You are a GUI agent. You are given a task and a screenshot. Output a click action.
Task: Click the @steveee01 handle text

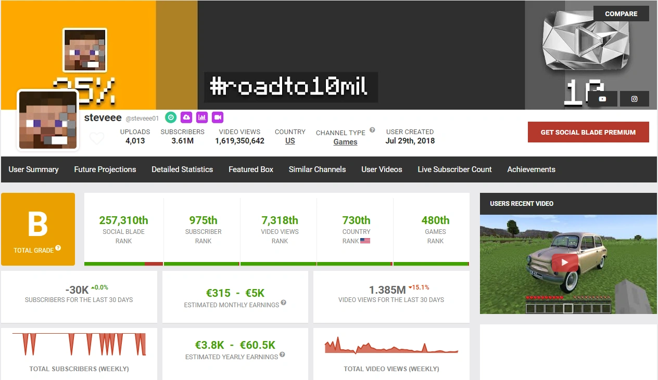tap(142, 119)
